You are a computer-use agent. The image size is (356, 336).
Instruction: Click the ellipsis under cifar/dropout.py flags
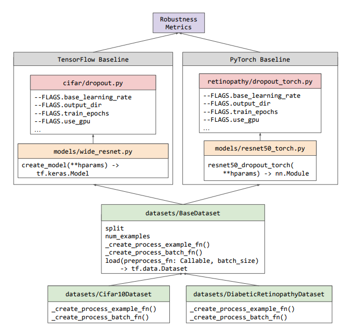tap(38, 131)
